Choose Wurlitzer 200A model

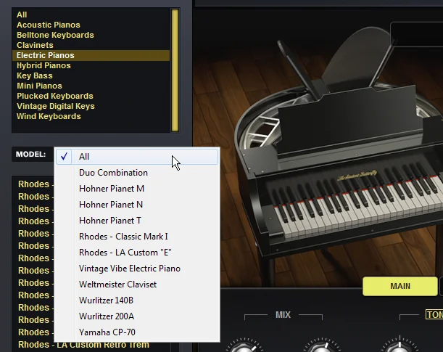coord(137,316)
